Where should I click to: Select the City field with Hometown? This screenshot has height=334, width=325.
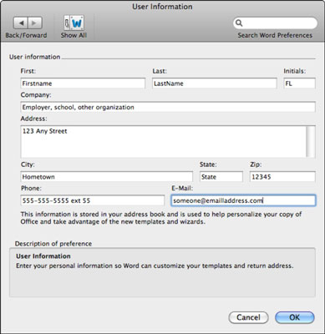point(106,177)
